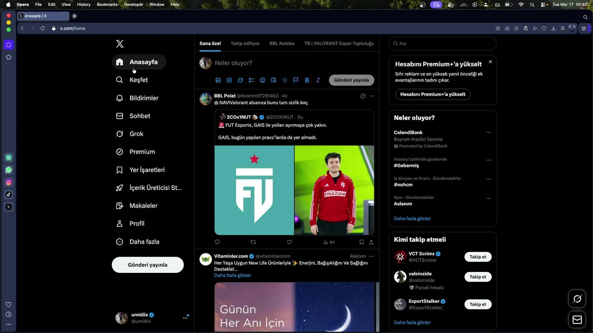This screenshot has width=593, height=333.
Task: Schedule the post using calendar clock icon
Action: 273,80
